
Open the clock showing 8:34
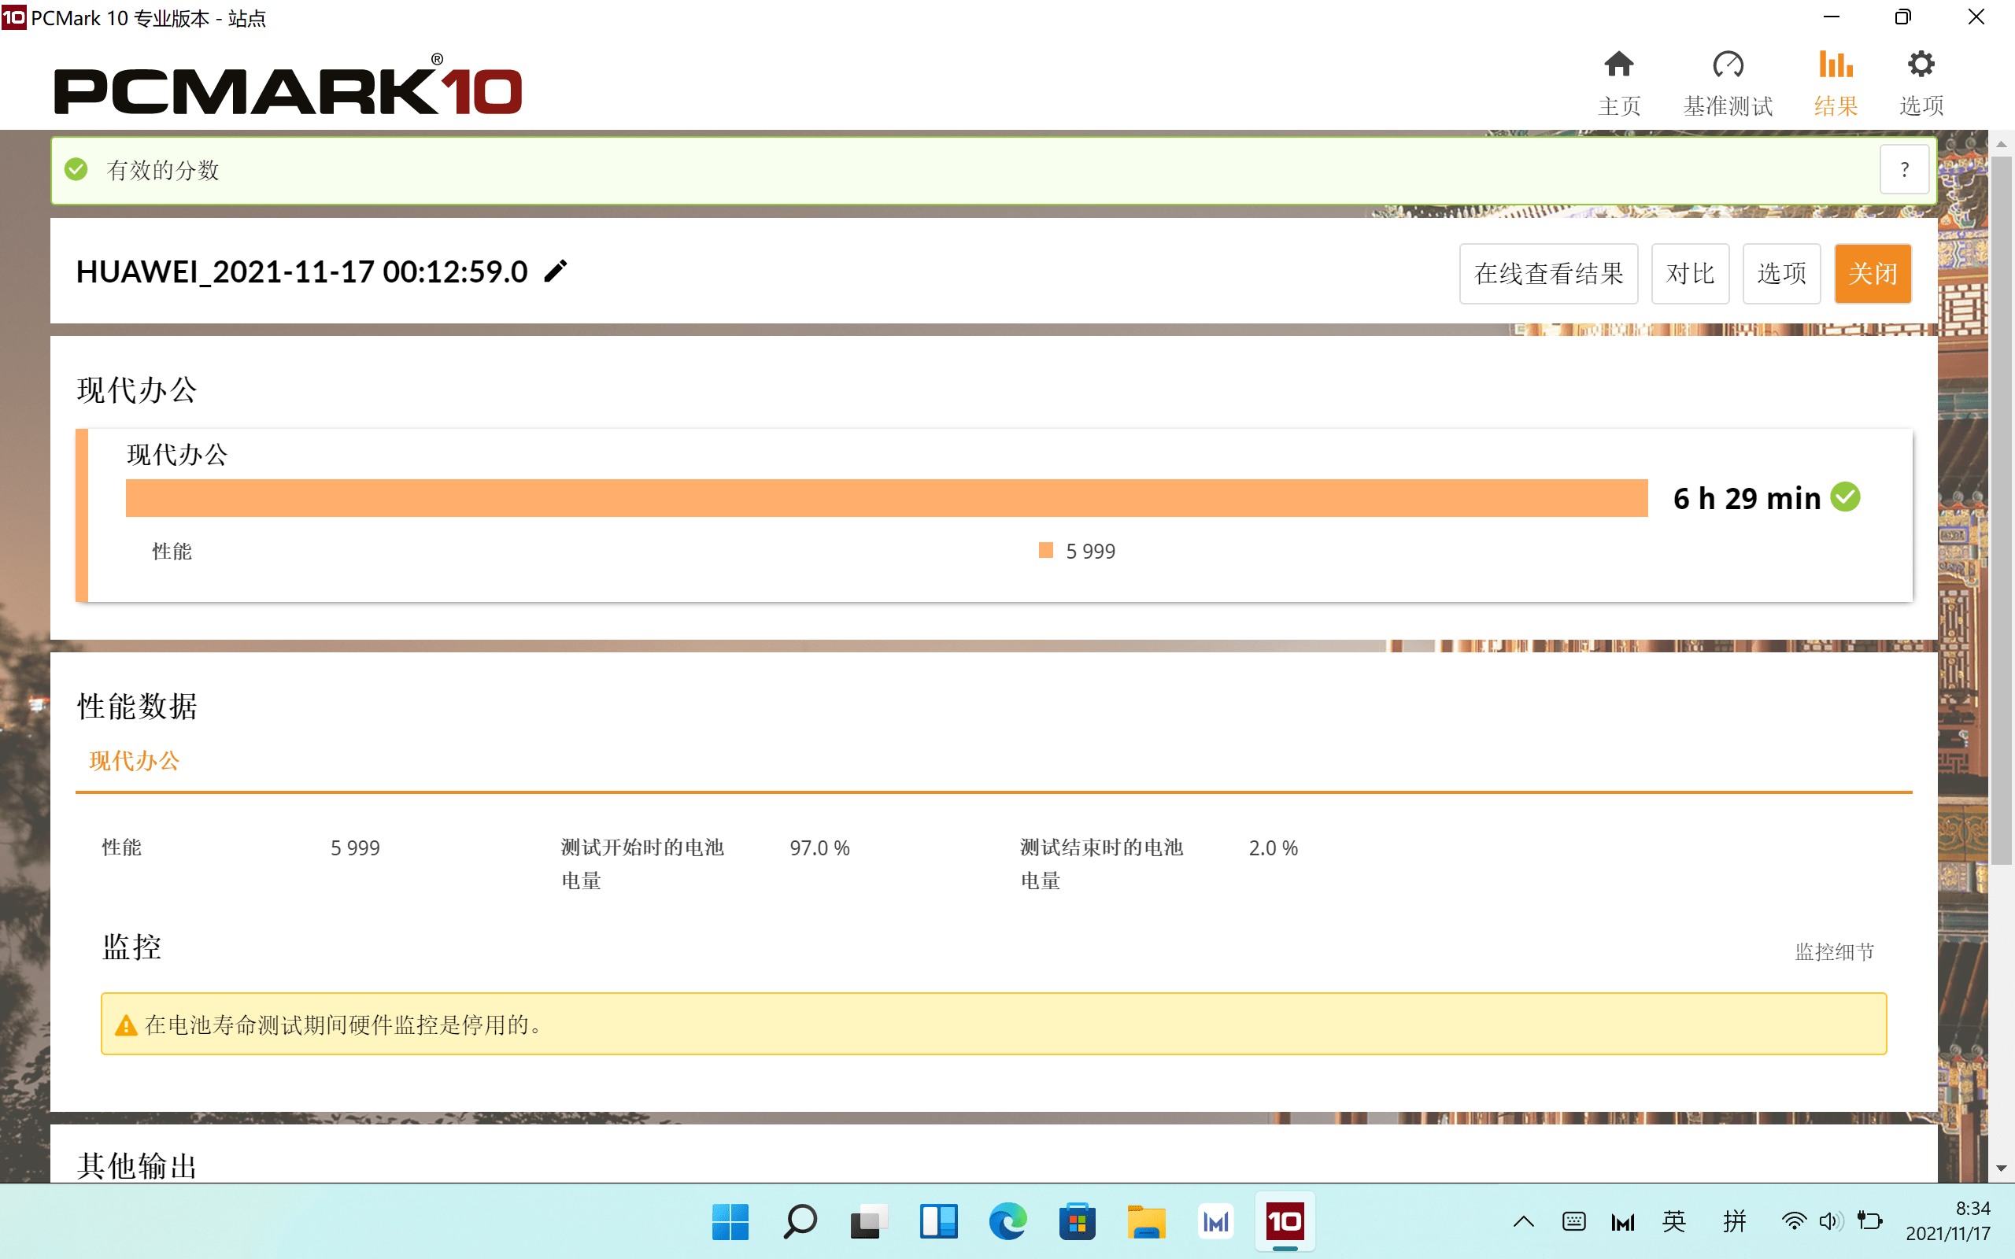tap(1948, 1220)
